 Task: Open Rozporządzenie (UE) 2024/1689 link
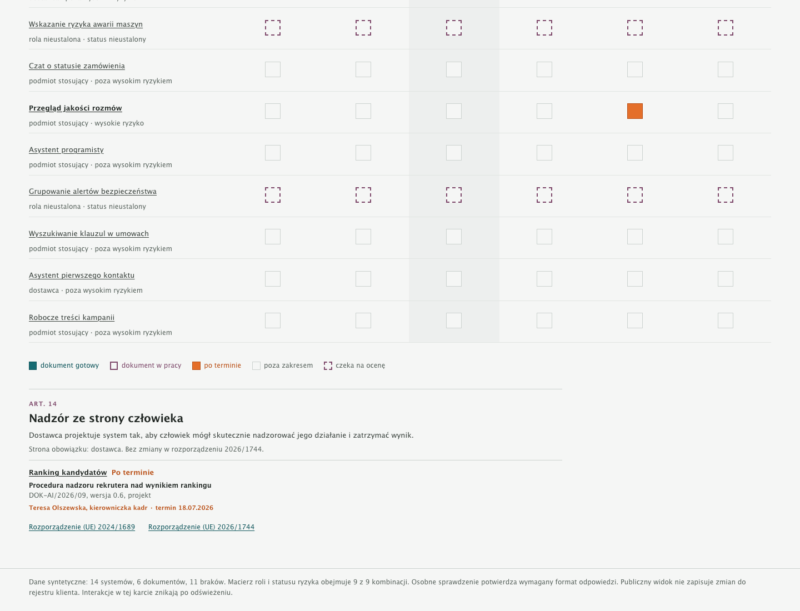point(82,527)
